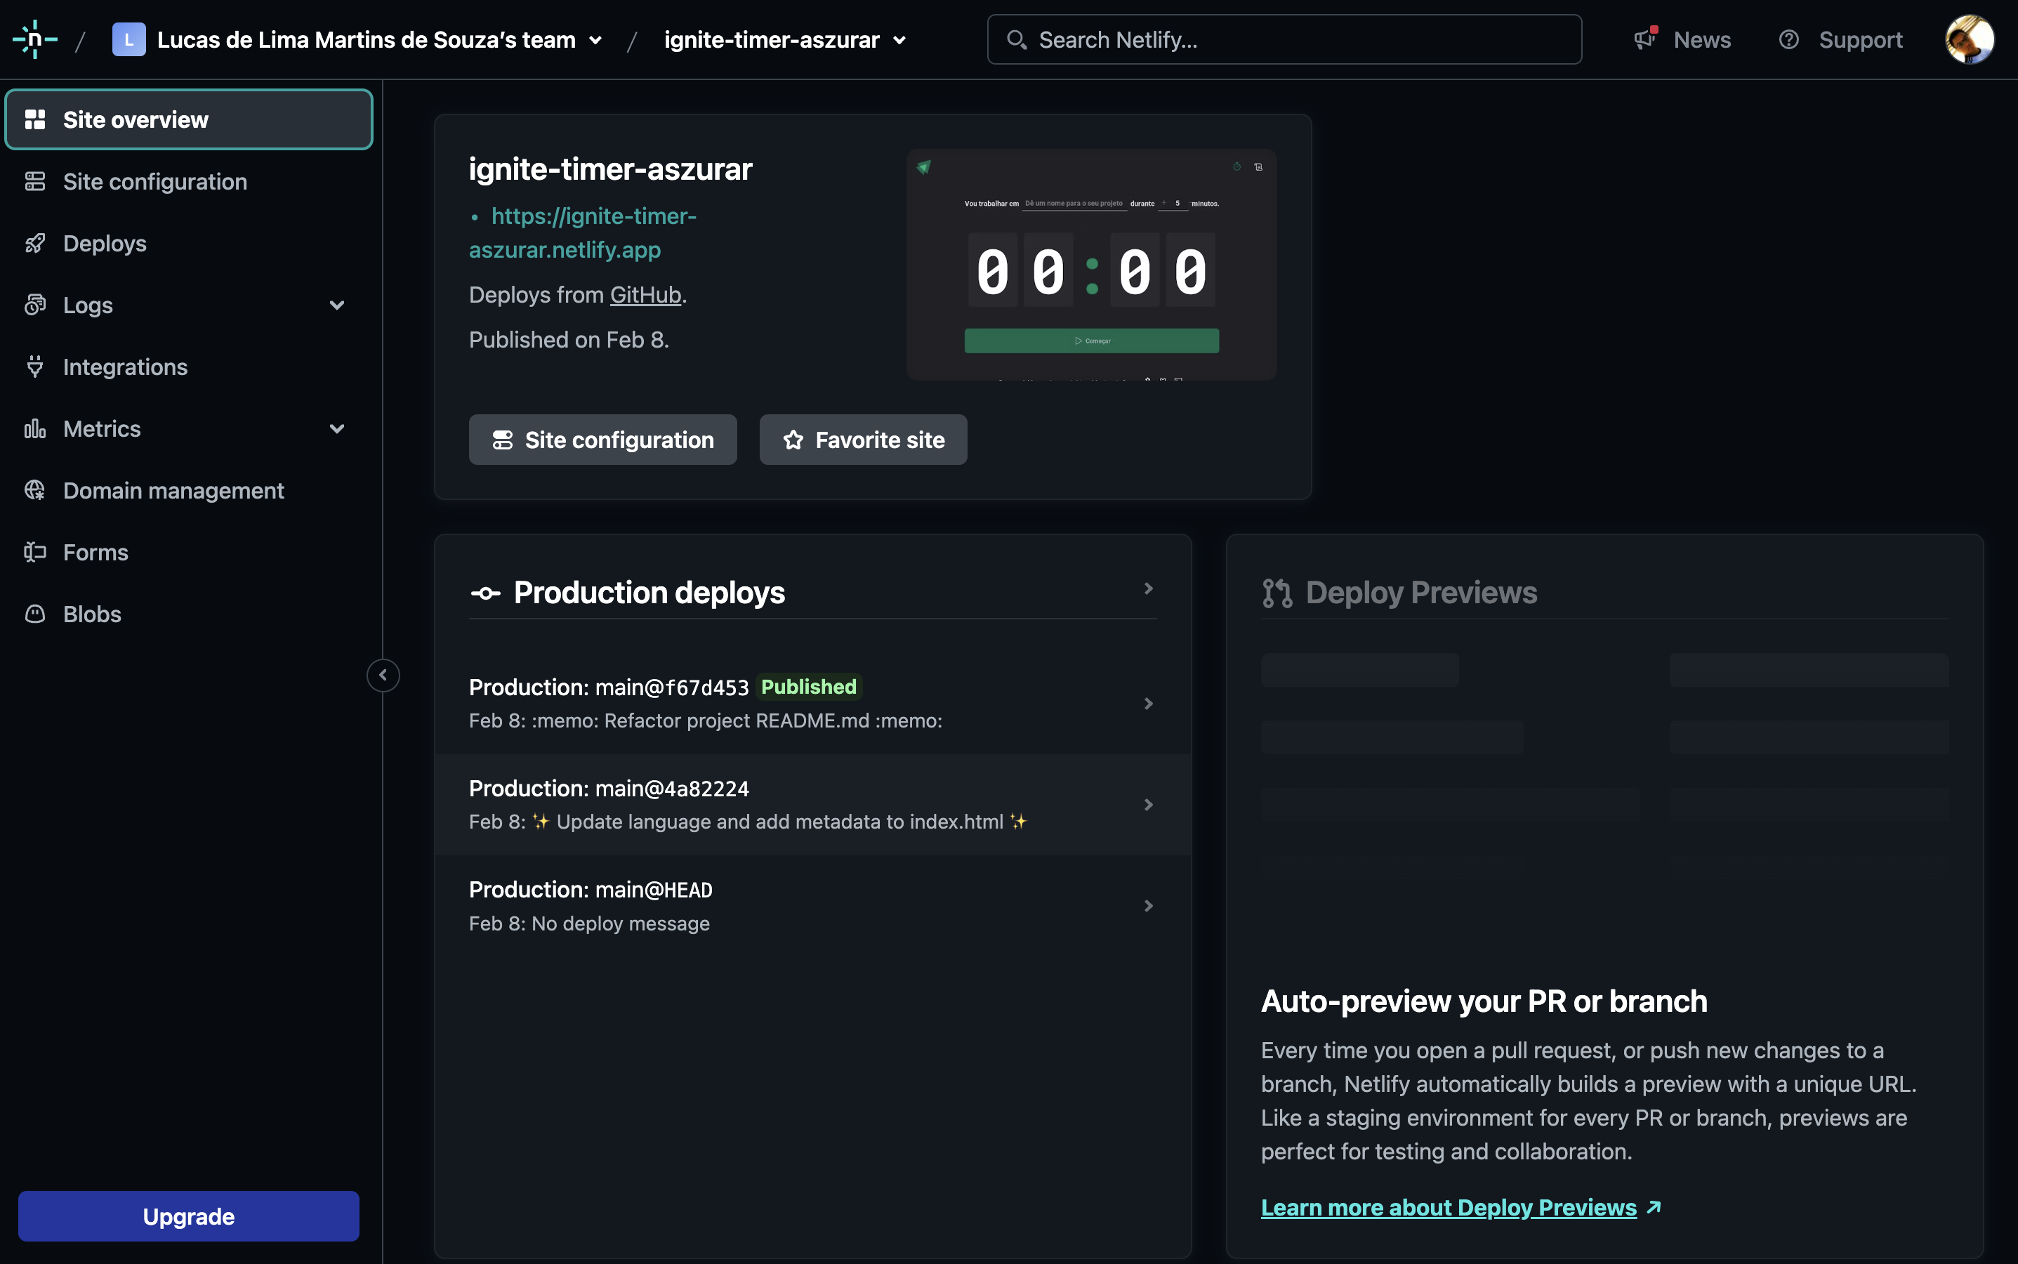The width and height of the screenshot is (2018, 1264).
Task: Click the Forms sidebar icon
Action: [35, 553]
